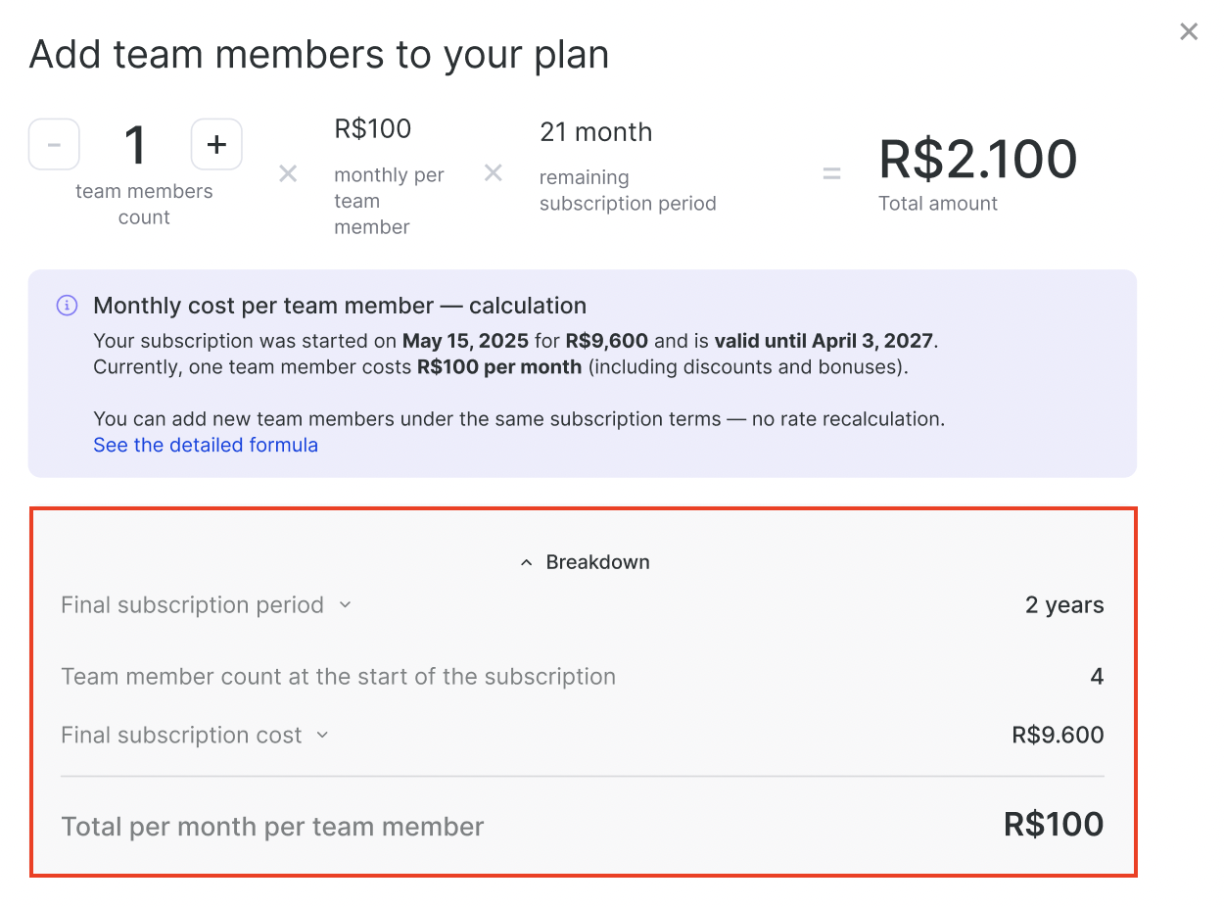1224x907 pixels.
Task: Click the 'Monthly cost per team member — calculation' heading
Action: [x=340, y=305]
